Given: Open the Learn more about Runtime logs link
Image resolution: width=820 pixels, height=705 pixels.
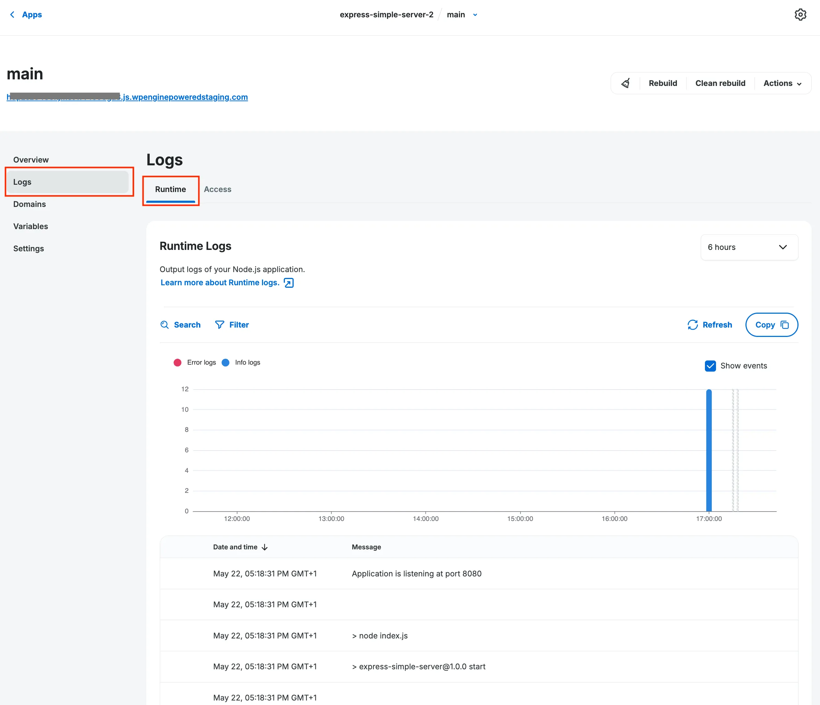Looking at the screenshot, I should point(220,282).
